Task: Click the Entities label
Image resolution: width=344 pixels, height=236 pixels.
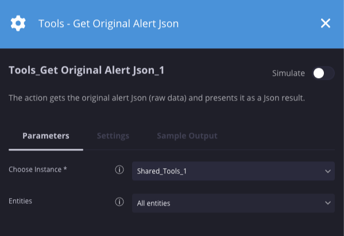Action: (20, 201)
